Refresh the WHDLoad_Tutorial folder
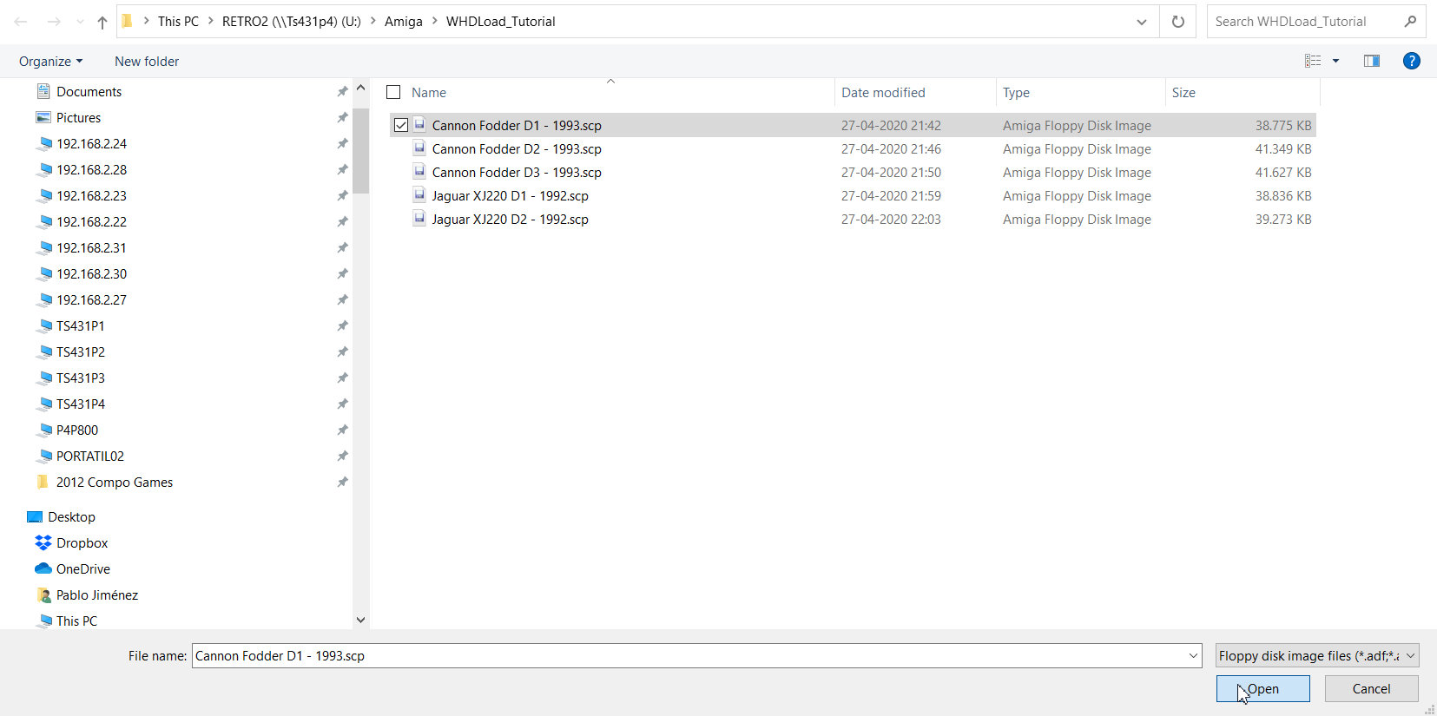1437x716 pixels. tap(1178, 22)
